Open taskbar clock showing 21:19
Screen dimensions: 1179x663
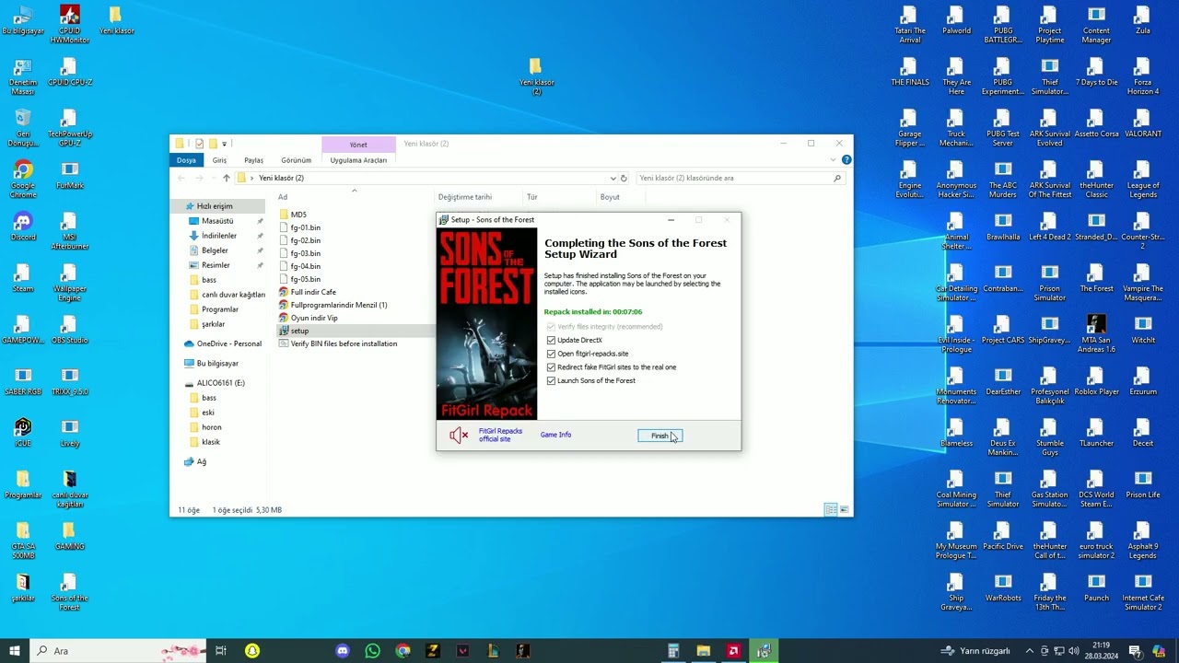click(x=1101, y=651)
